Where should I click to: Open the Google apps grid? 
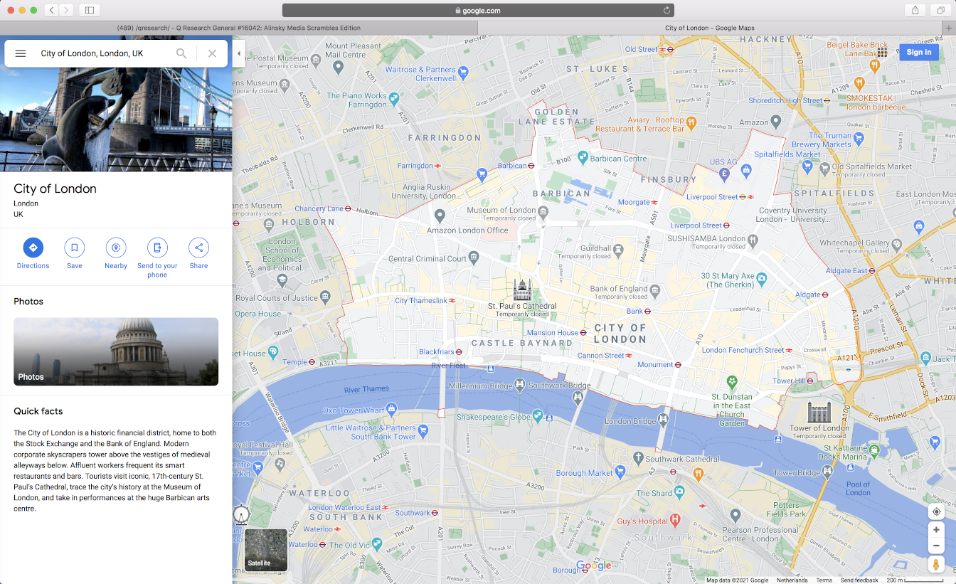pos(882,52)
